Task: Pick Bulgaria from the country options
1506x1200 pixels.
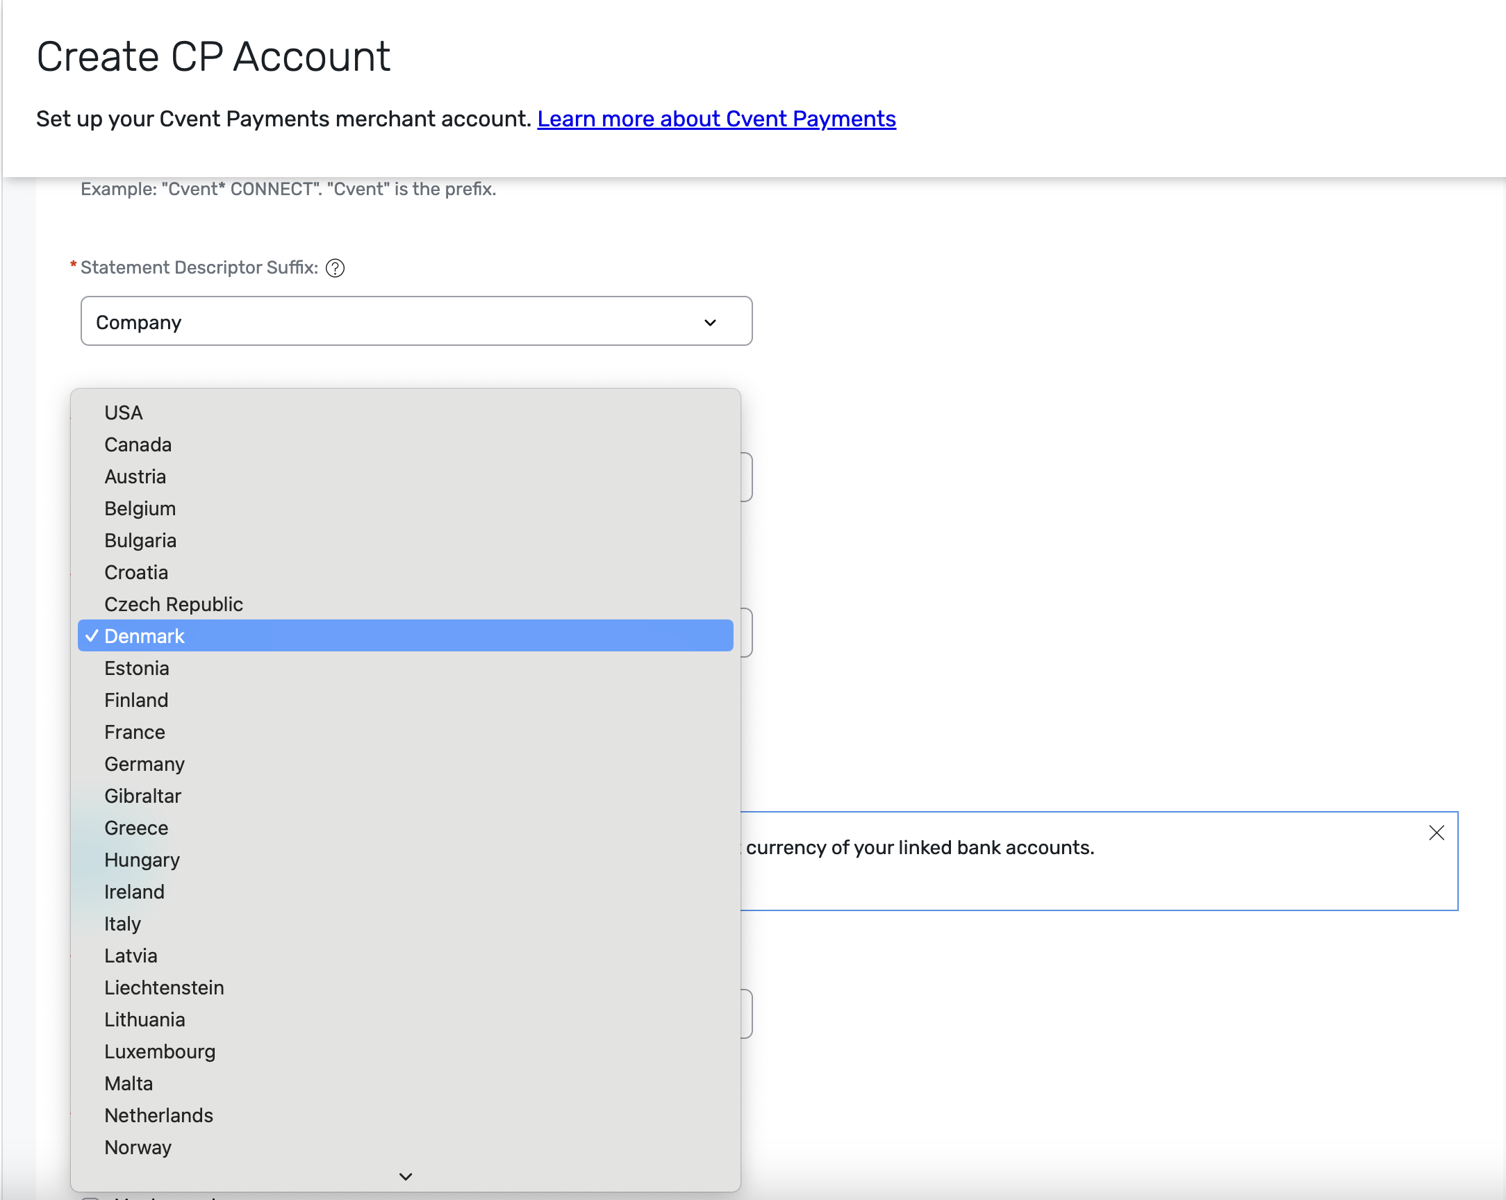Action: tap(405, 541)
